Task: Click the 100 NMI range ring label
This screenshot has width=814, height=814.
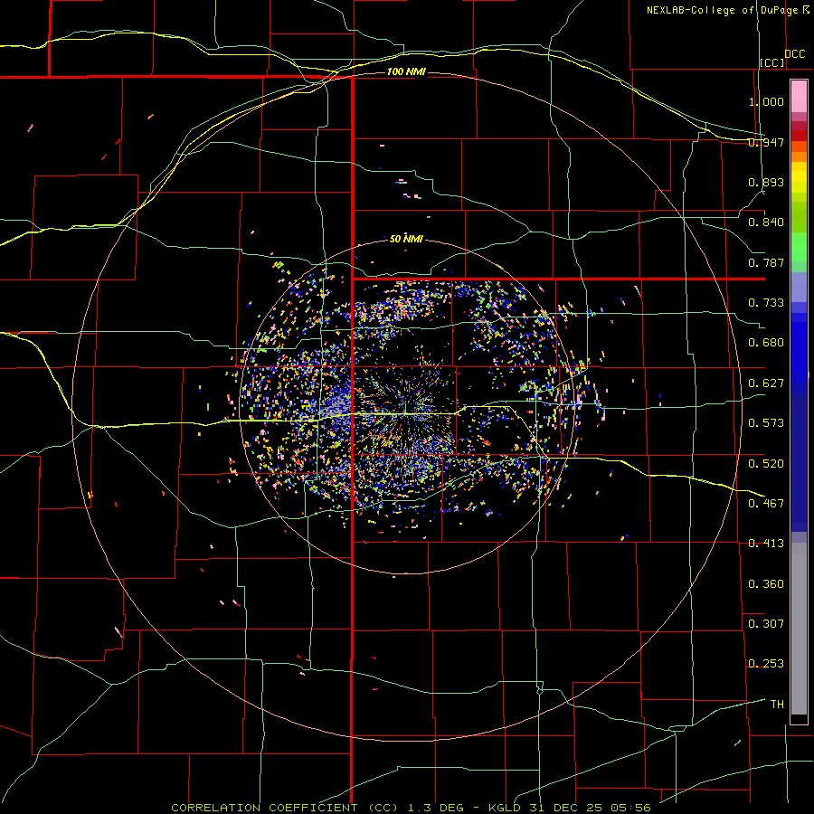Action: [x=406, y=71]
